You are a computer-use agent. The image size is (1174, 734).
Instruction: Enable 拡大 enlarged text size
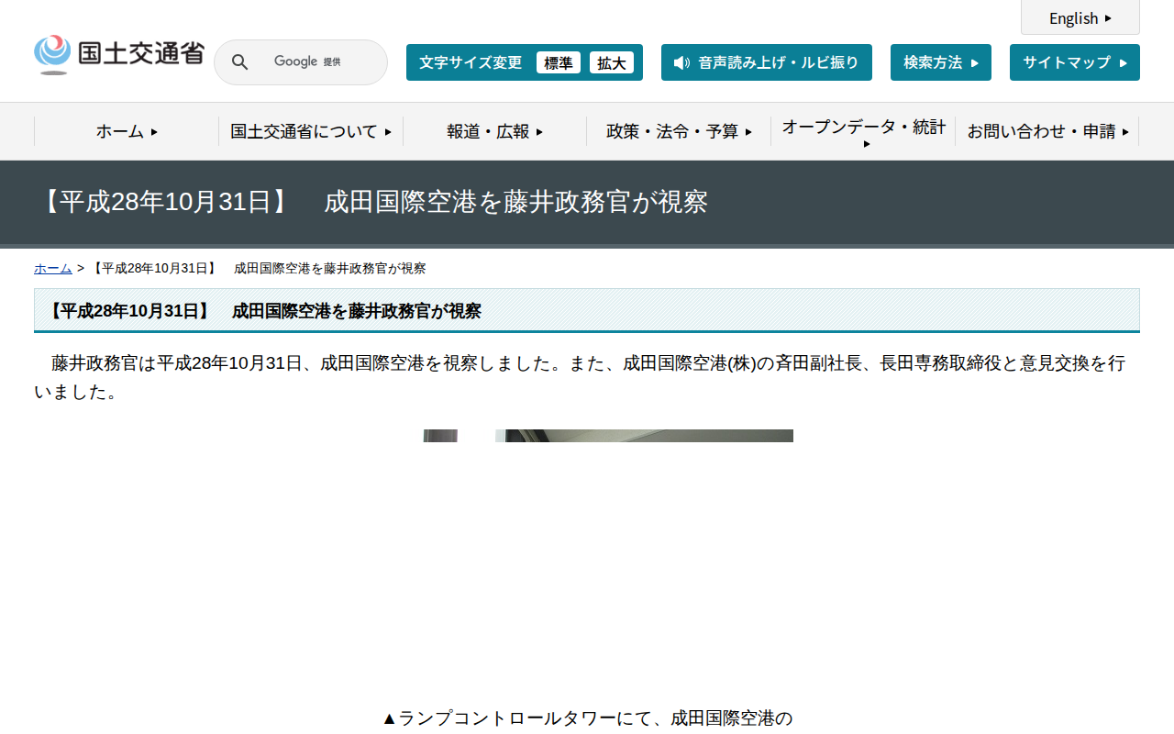point(612,62)
